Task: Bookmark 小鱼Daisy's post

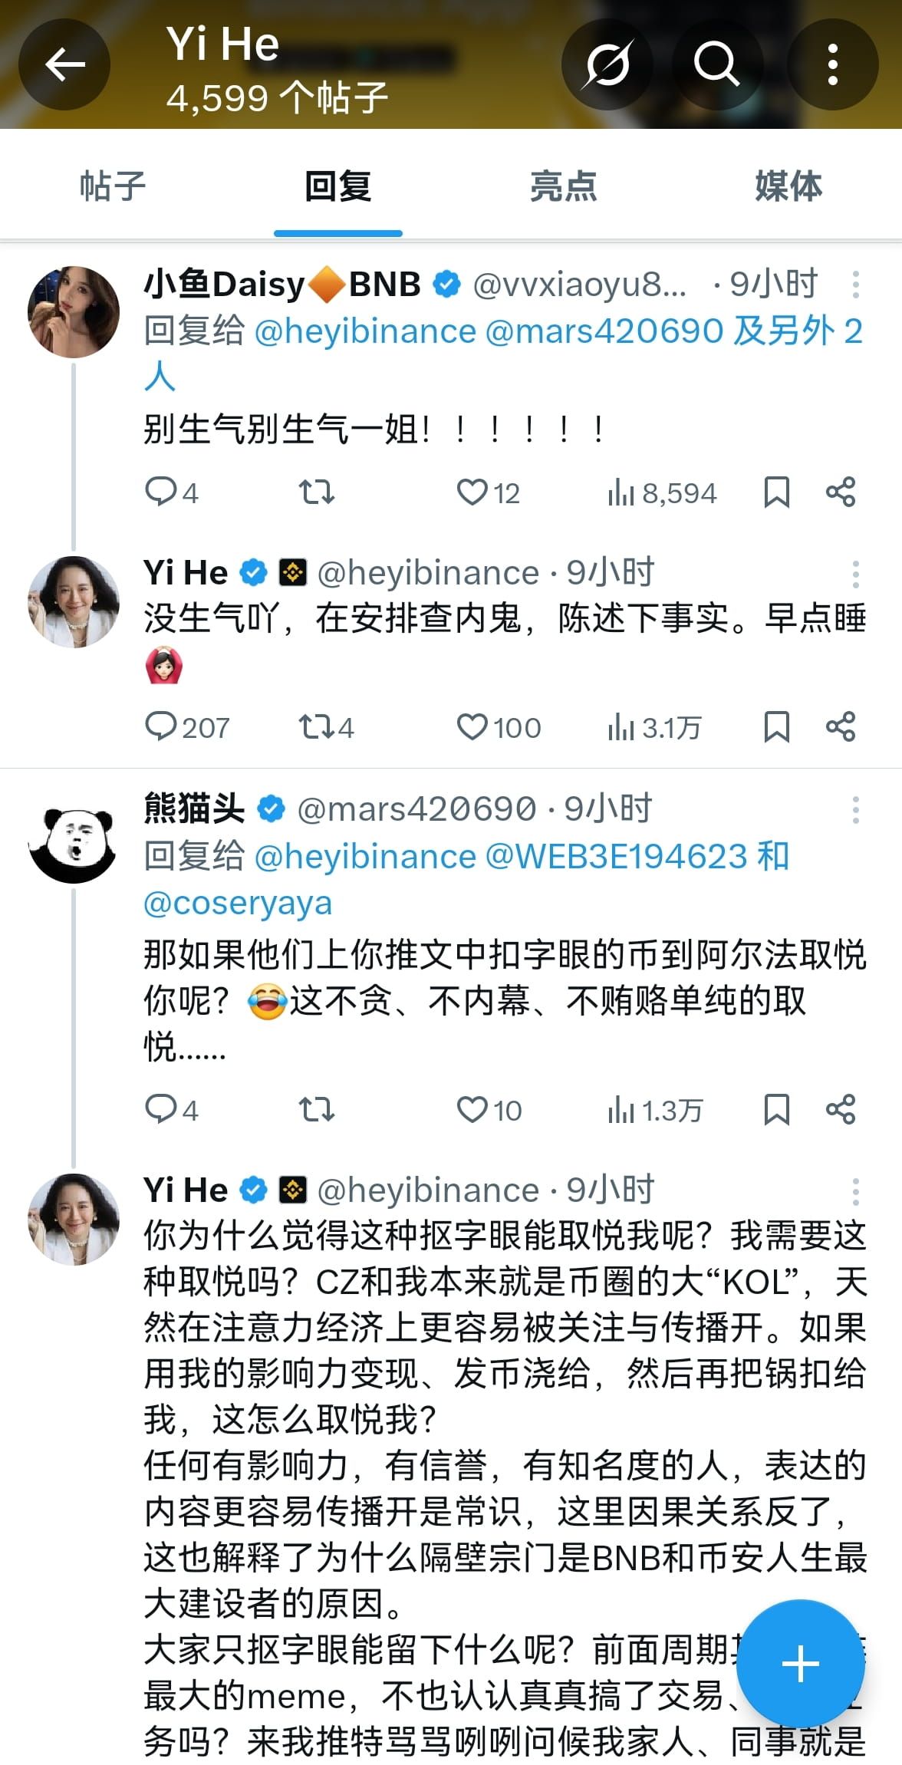Action: tap(776, 492)
